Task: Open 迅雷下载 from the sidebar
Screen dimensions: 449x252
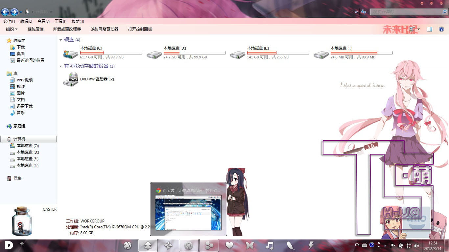Action: point(25,106)
